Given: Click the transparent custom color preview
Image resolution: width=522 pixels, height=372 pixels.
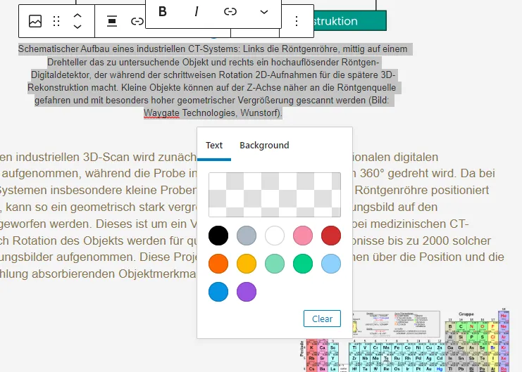Looking at the screenshot, I should 275,195.
